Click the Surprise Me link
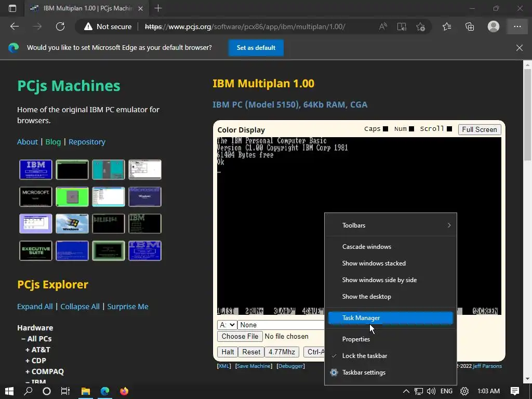532x399 pixels. pyautogui.click(x=128, y=307)
